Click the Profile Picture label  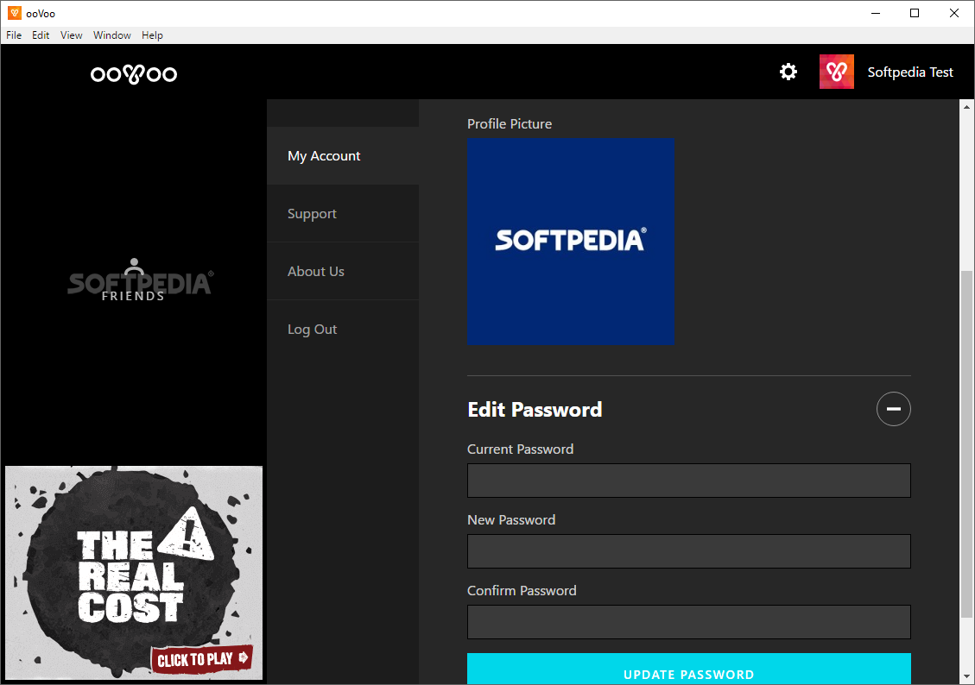click(x=510, y=123)
